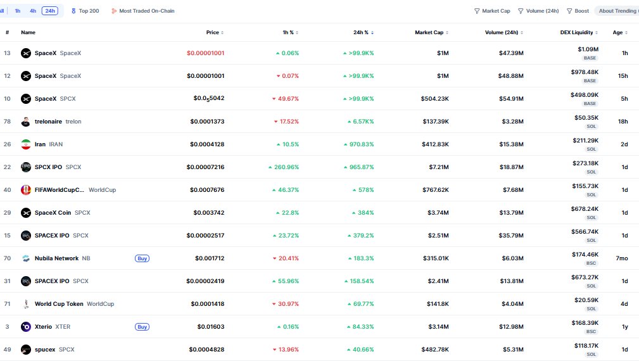Select the 24h timeframe tab
The image size is (639, 361).
tap(50, 11)
